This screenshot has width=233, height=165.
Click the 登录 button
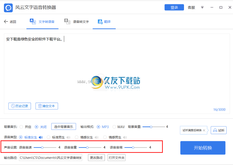point(174,7)
